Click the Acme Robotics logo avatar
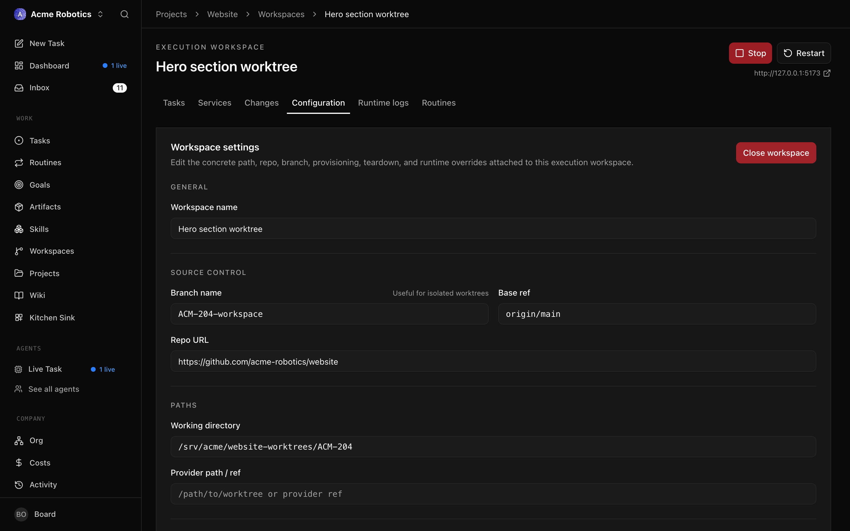850x531 pixels. (20, 14)
